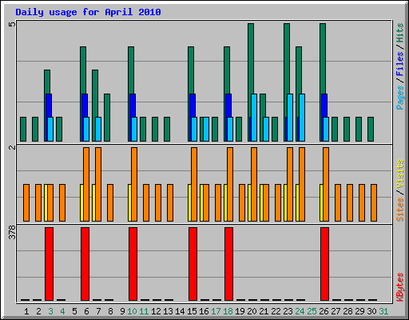Select the red KBytes bar for day 26
The width and height of the screenshot is (409, 320).
[x=324, y=264]
